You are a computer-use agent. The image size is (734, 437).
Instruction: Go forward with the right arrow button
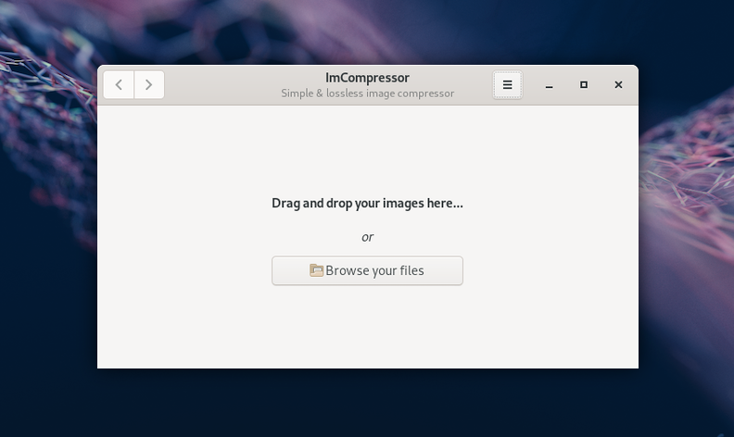coord(149,84)
